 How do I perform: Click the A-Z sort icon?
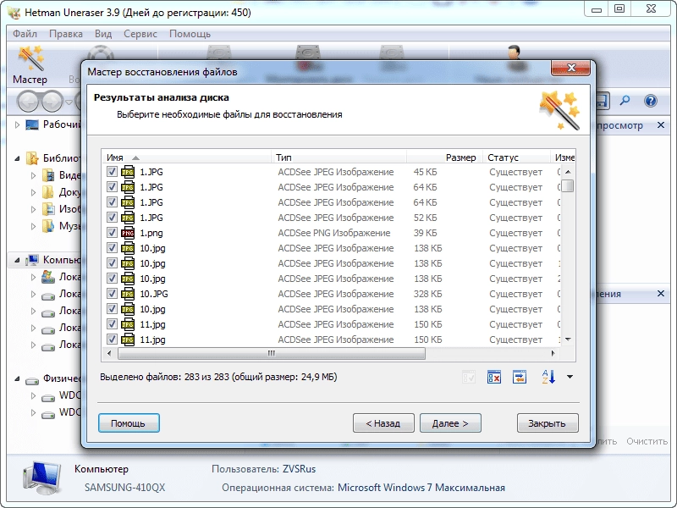tap(548, 377)
